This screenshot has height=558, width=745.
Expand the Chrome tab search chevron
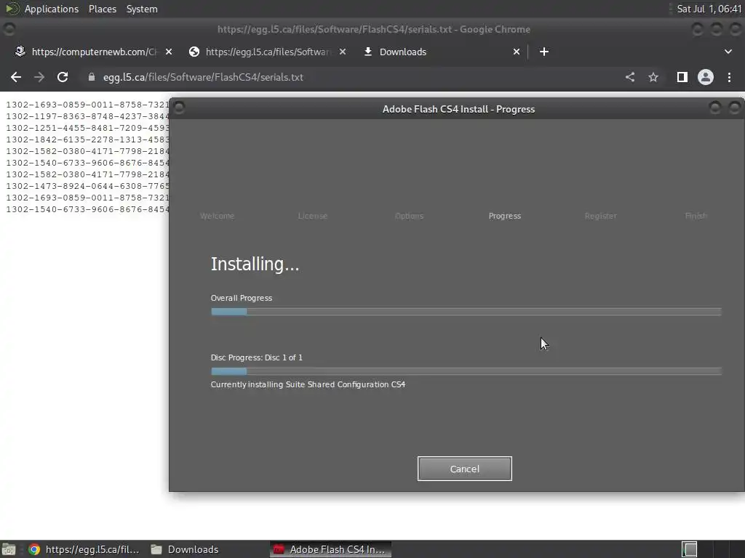[728, 52]
